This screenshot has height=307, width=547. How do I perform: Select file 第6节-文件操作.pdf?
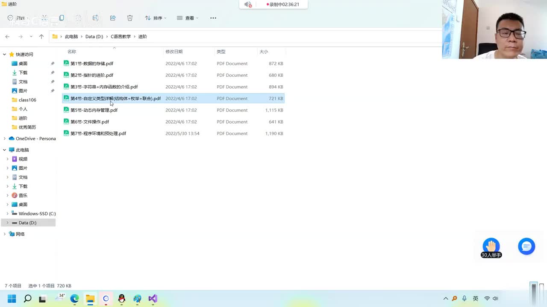point(174,122)
